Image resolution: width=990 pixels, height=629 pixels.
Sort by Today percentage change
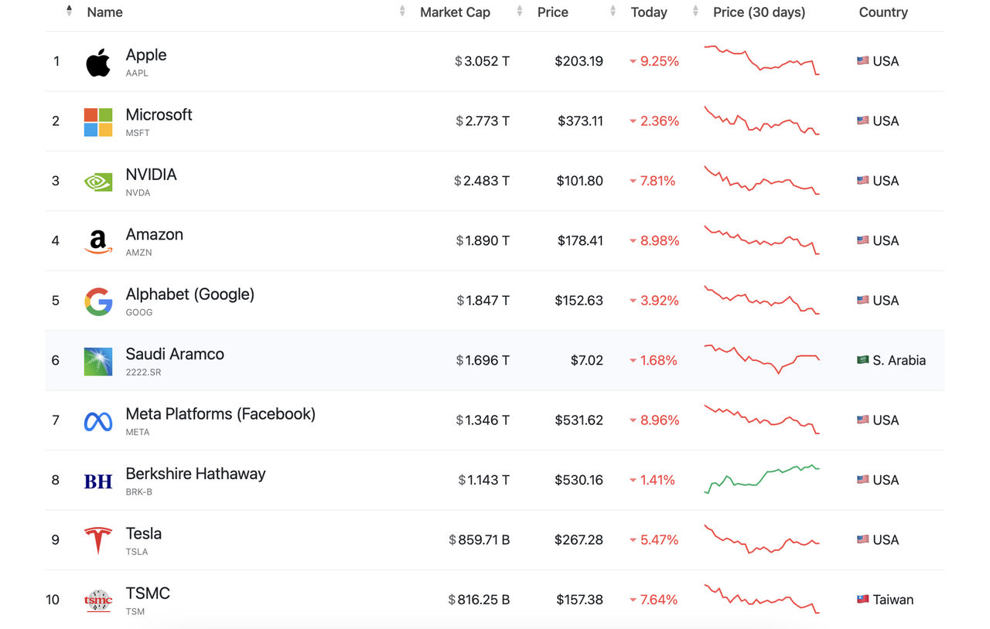(x=649, y=12)
